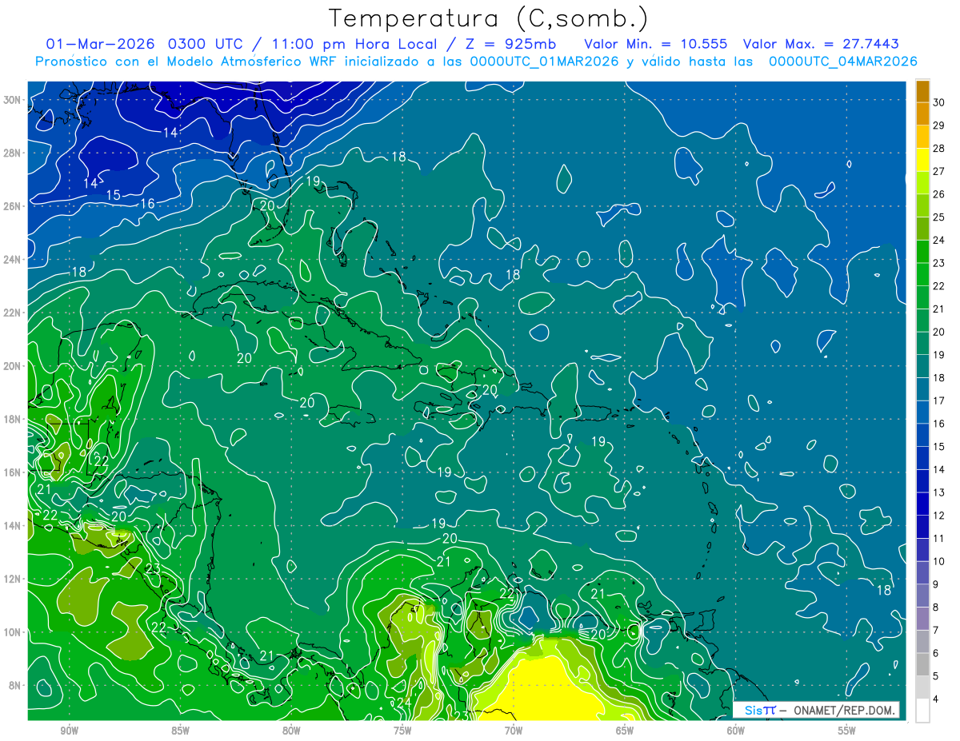
Task: Click the 55W longitude axis label
Action: pyautogui.click(x=846, y=731)
